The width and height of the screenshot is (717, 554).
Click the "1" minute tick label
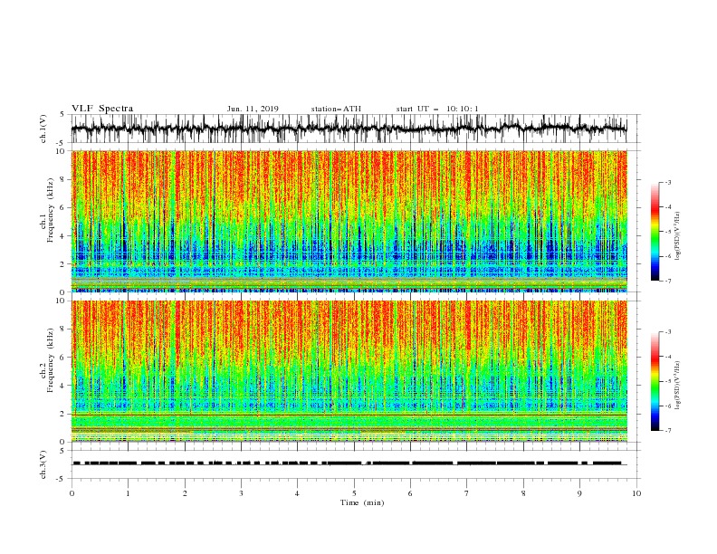point(128,493)
